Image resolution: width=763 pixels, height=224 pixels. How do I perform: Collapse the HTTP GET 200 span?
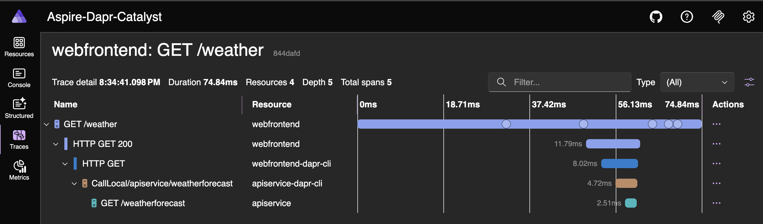pos(56,144)
